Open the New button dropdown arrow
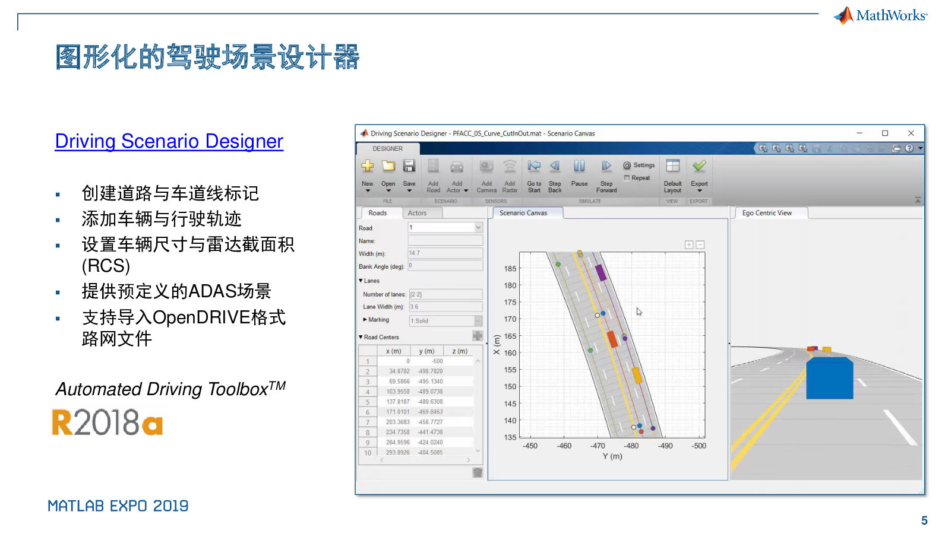This screenshot has width=948, height=534. pyautogui.click(x=368, y=191)
